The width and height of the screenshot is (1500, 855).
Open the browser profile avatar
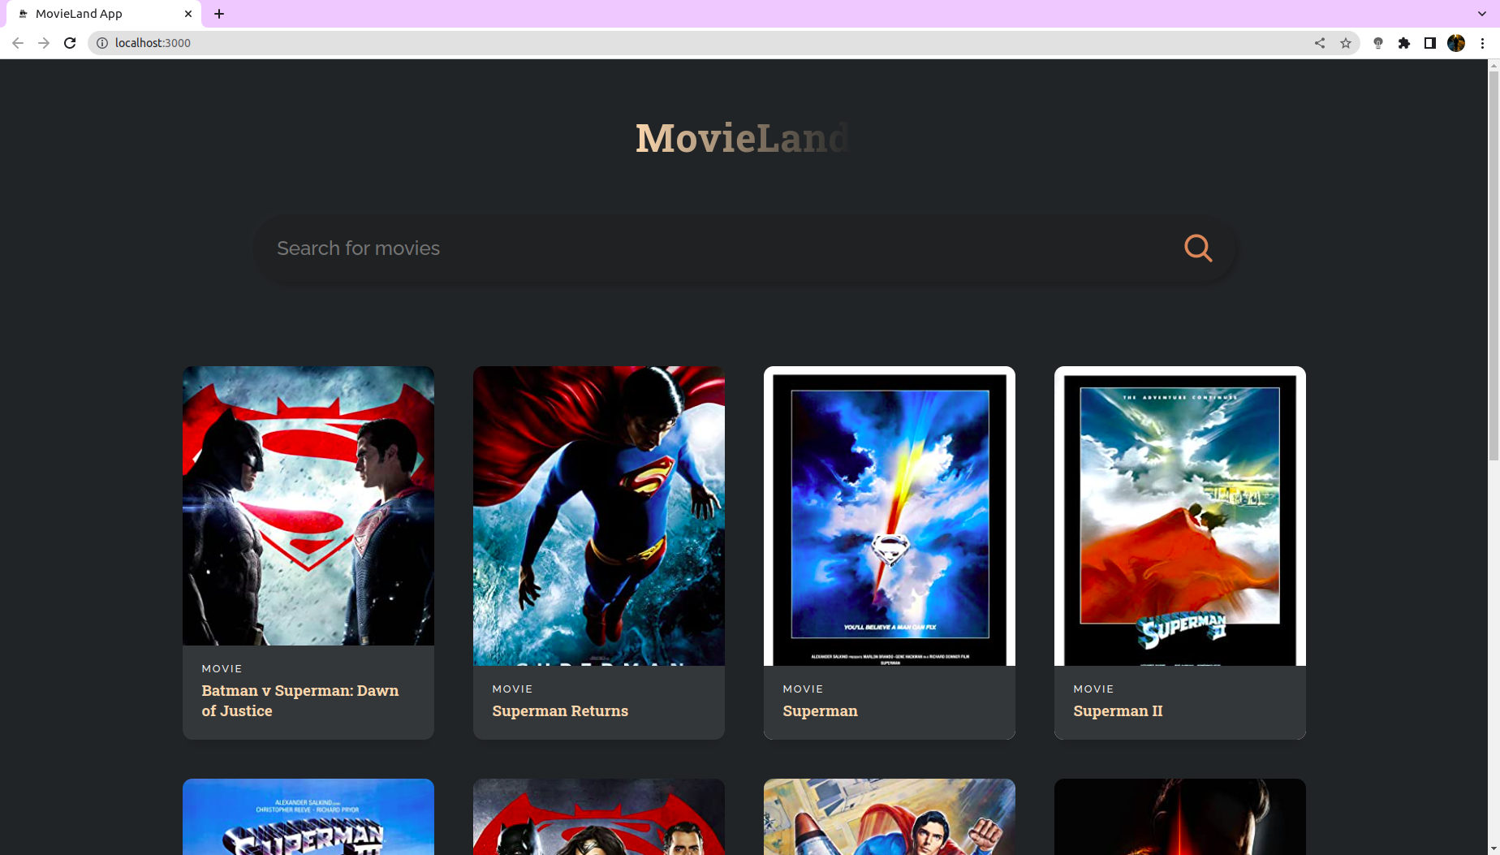(1456, 43)
